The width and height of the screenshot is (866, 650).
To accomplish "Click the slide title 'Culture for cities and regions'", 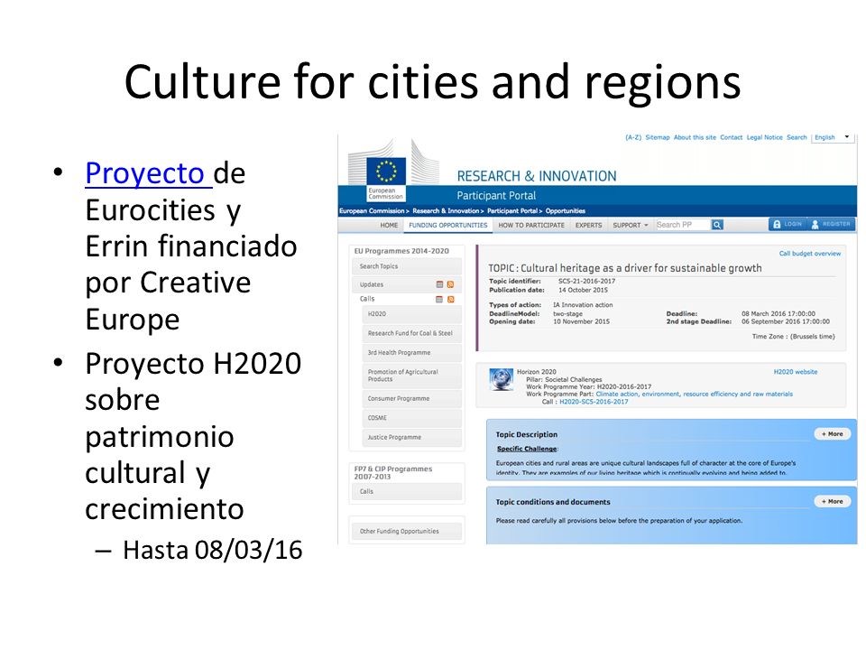I will click(432, 82).
